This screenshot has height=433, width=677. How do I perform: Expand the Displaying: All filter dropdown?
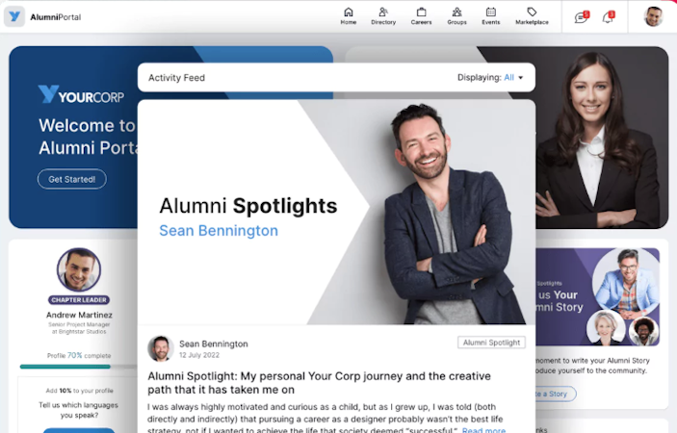coord(490,78)
